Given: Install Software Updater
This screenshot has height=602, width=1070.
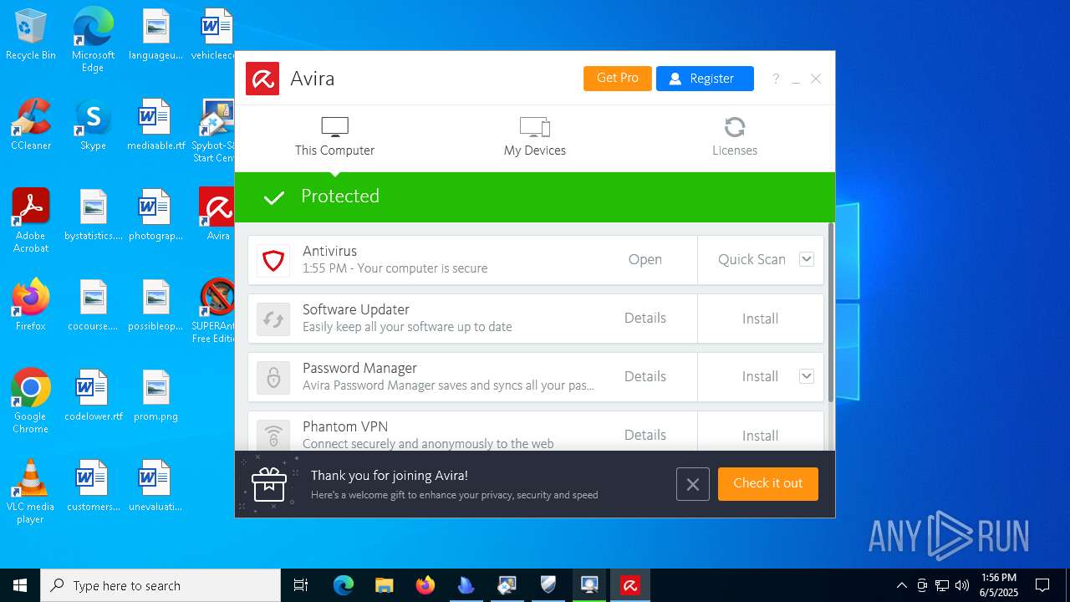Looking at the screenshot, I should click(760, 319).
